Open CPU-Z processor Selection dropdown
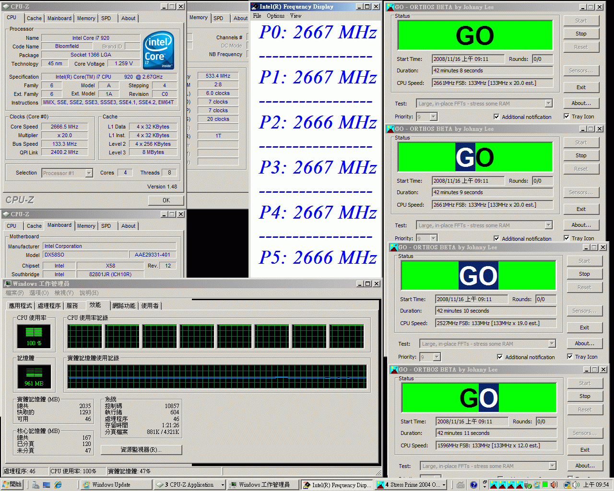614x491 pixels. point(89,173)
